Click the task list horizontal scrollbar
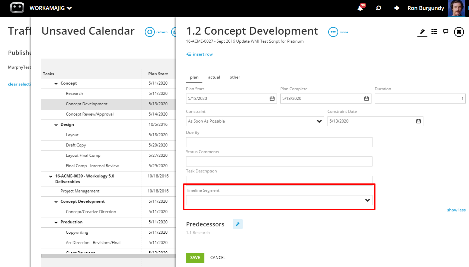 pyautogui.click(x=109, y=256)
